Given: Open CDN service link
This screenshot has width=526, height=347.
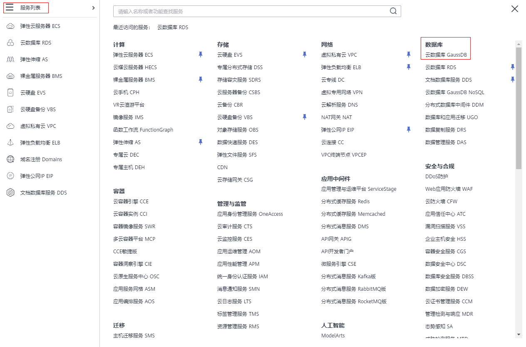Looking at the screenshot, I should (222, 167).
